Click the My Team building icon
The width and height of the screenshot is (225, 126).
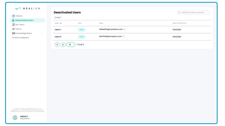click(13, 24)
